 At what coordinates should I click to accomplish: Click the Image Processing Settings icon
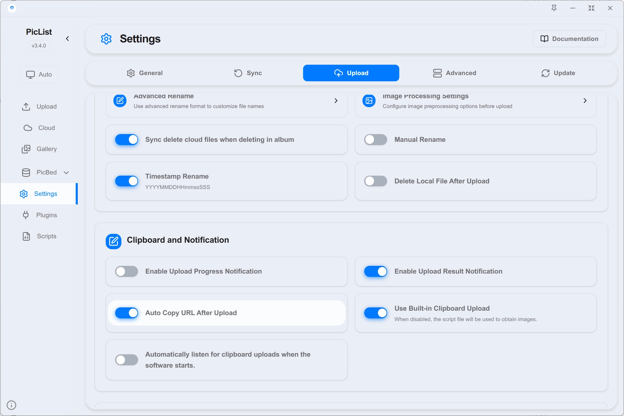pos(369,101)
